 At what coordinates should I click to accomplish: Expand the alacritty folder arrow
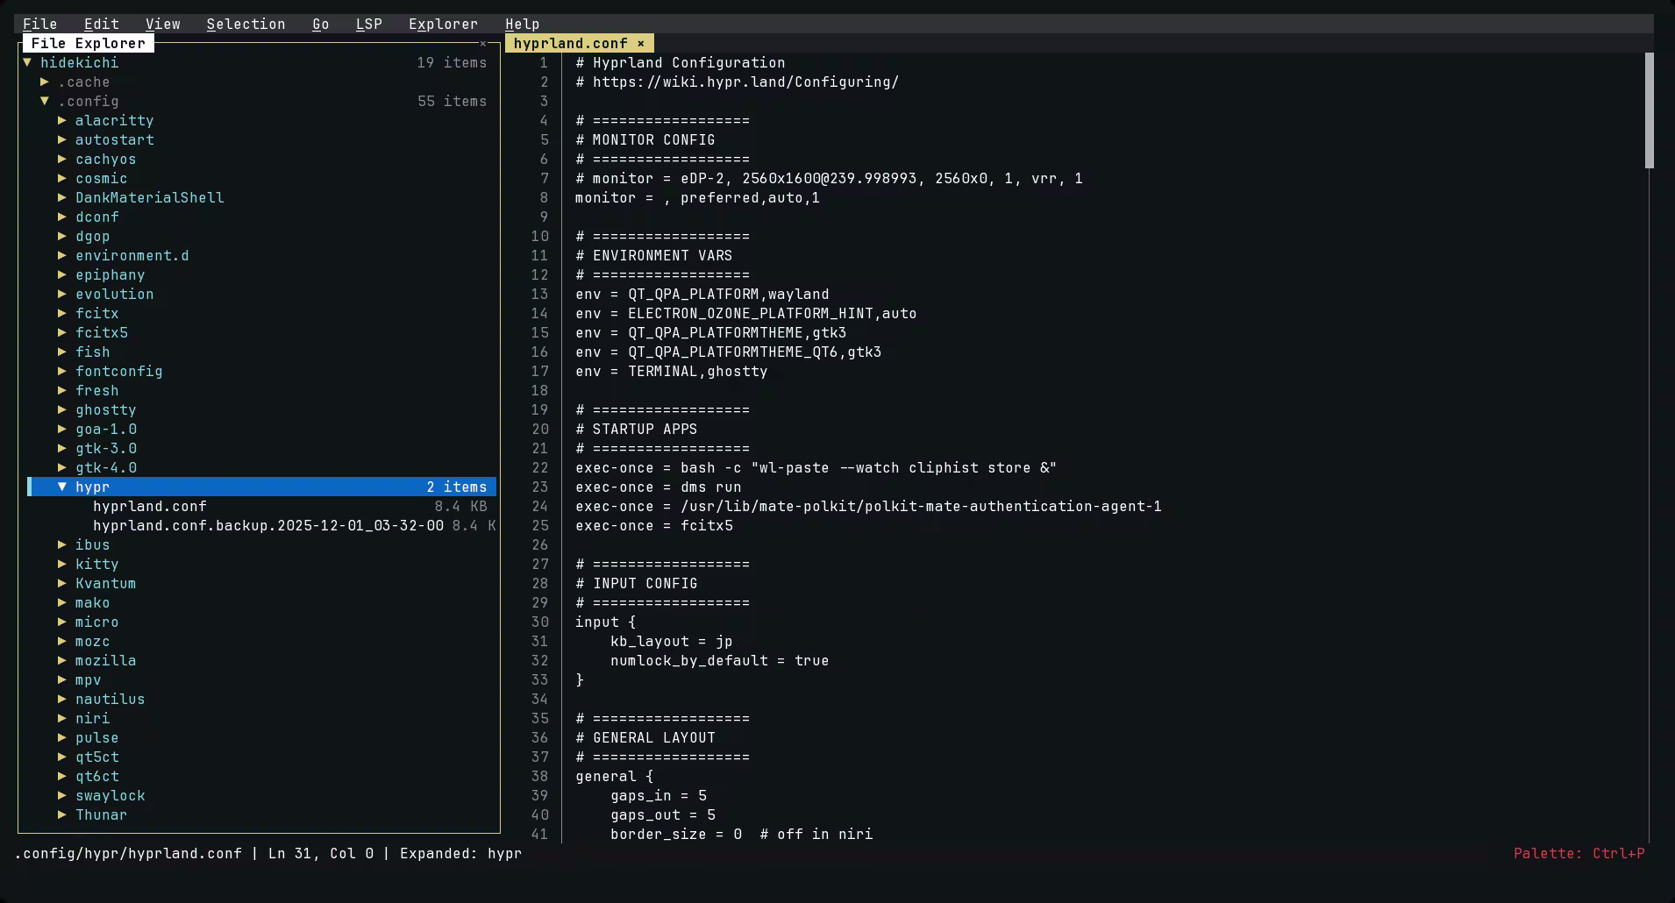pos(62,120)
